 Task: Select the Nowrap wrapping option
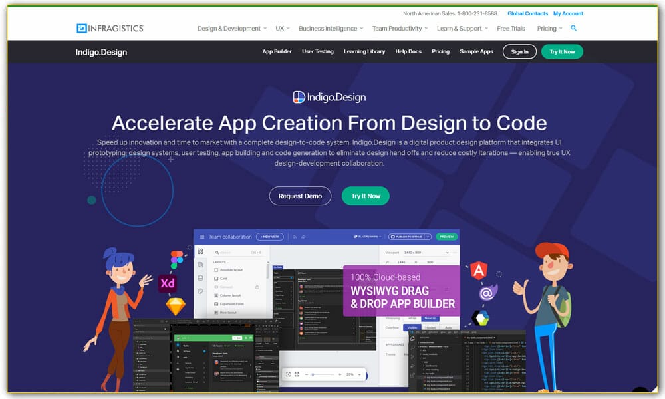(430, 318)
